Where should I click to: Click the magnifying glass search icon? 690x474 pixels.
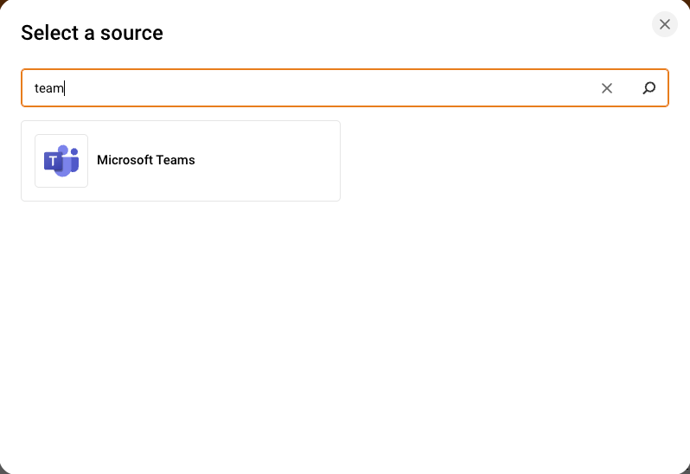(649, 88)
